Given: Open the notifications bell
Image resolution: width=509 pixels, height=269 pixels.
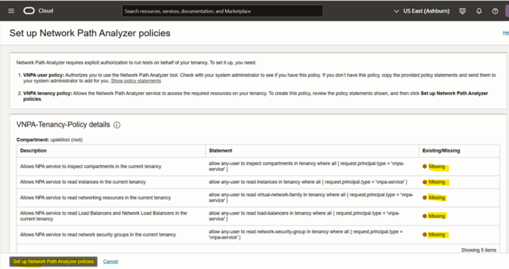Looking at the screenshot, I should pos(479,11).
